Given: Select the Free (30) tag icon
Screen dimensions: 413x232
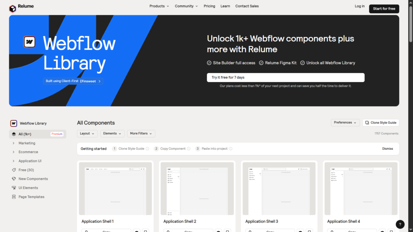Looking at the screenshot, I should click(x=14, y=170).
